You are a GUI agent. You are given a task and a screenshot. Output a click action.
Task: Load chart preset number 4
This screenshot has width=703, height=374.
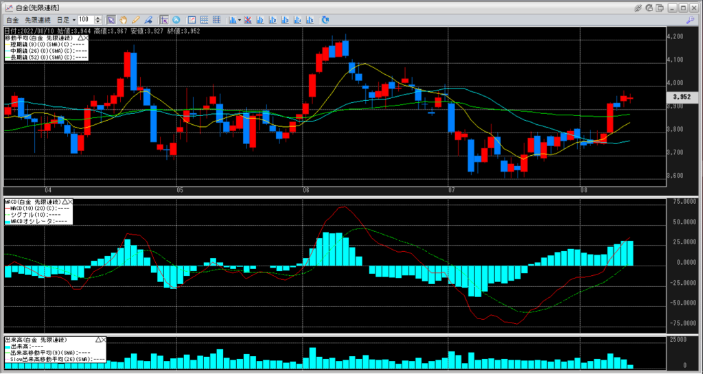297,20
